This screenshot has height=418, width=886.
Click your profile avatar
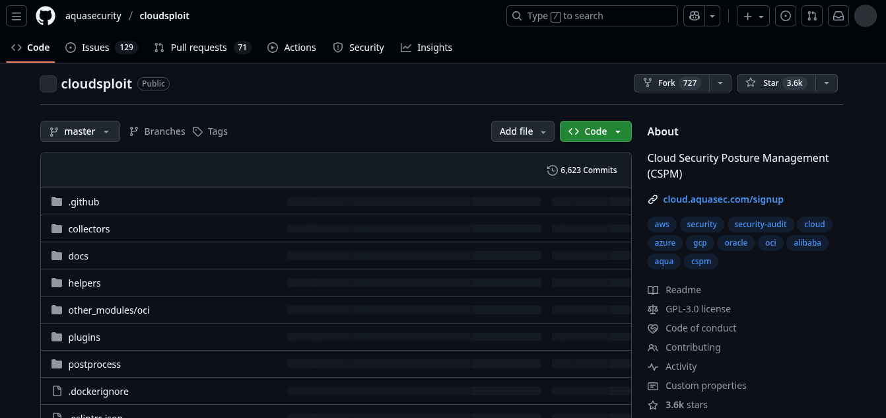click(x=865, y=16)
